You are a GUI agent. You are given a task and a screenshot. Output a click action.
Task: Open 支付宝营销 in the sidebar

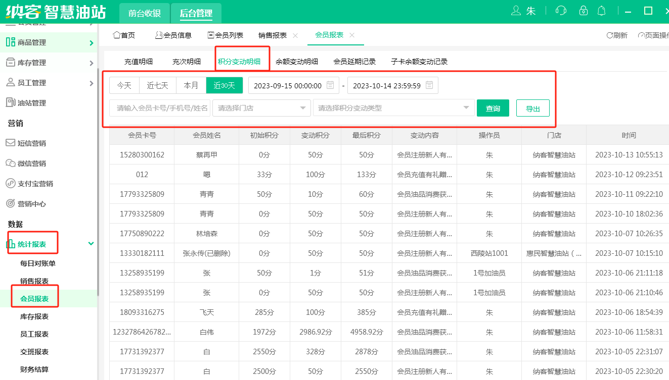click(x=35, y=184)
